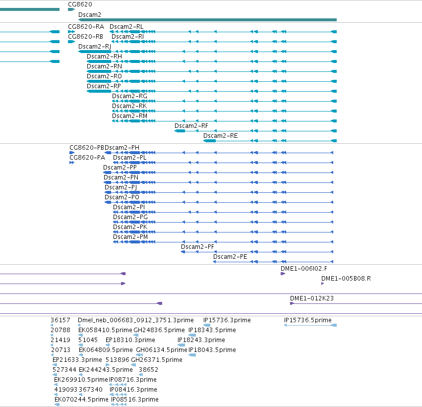
Task: Click the Dmel_neb_006683_0912_3751.3prime label
Action: point(136,320)
